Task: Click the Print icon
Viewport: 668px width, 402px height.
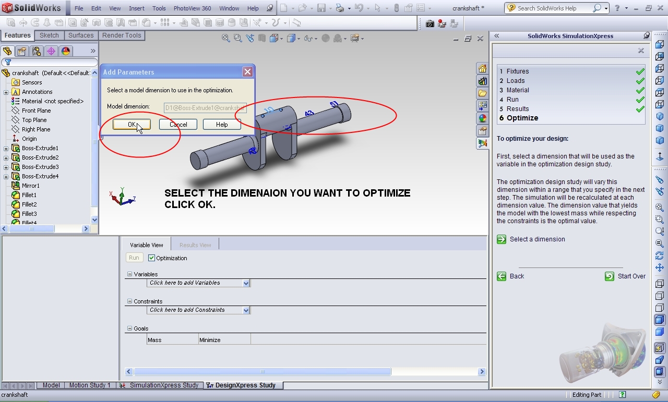Action: [340, 8]
